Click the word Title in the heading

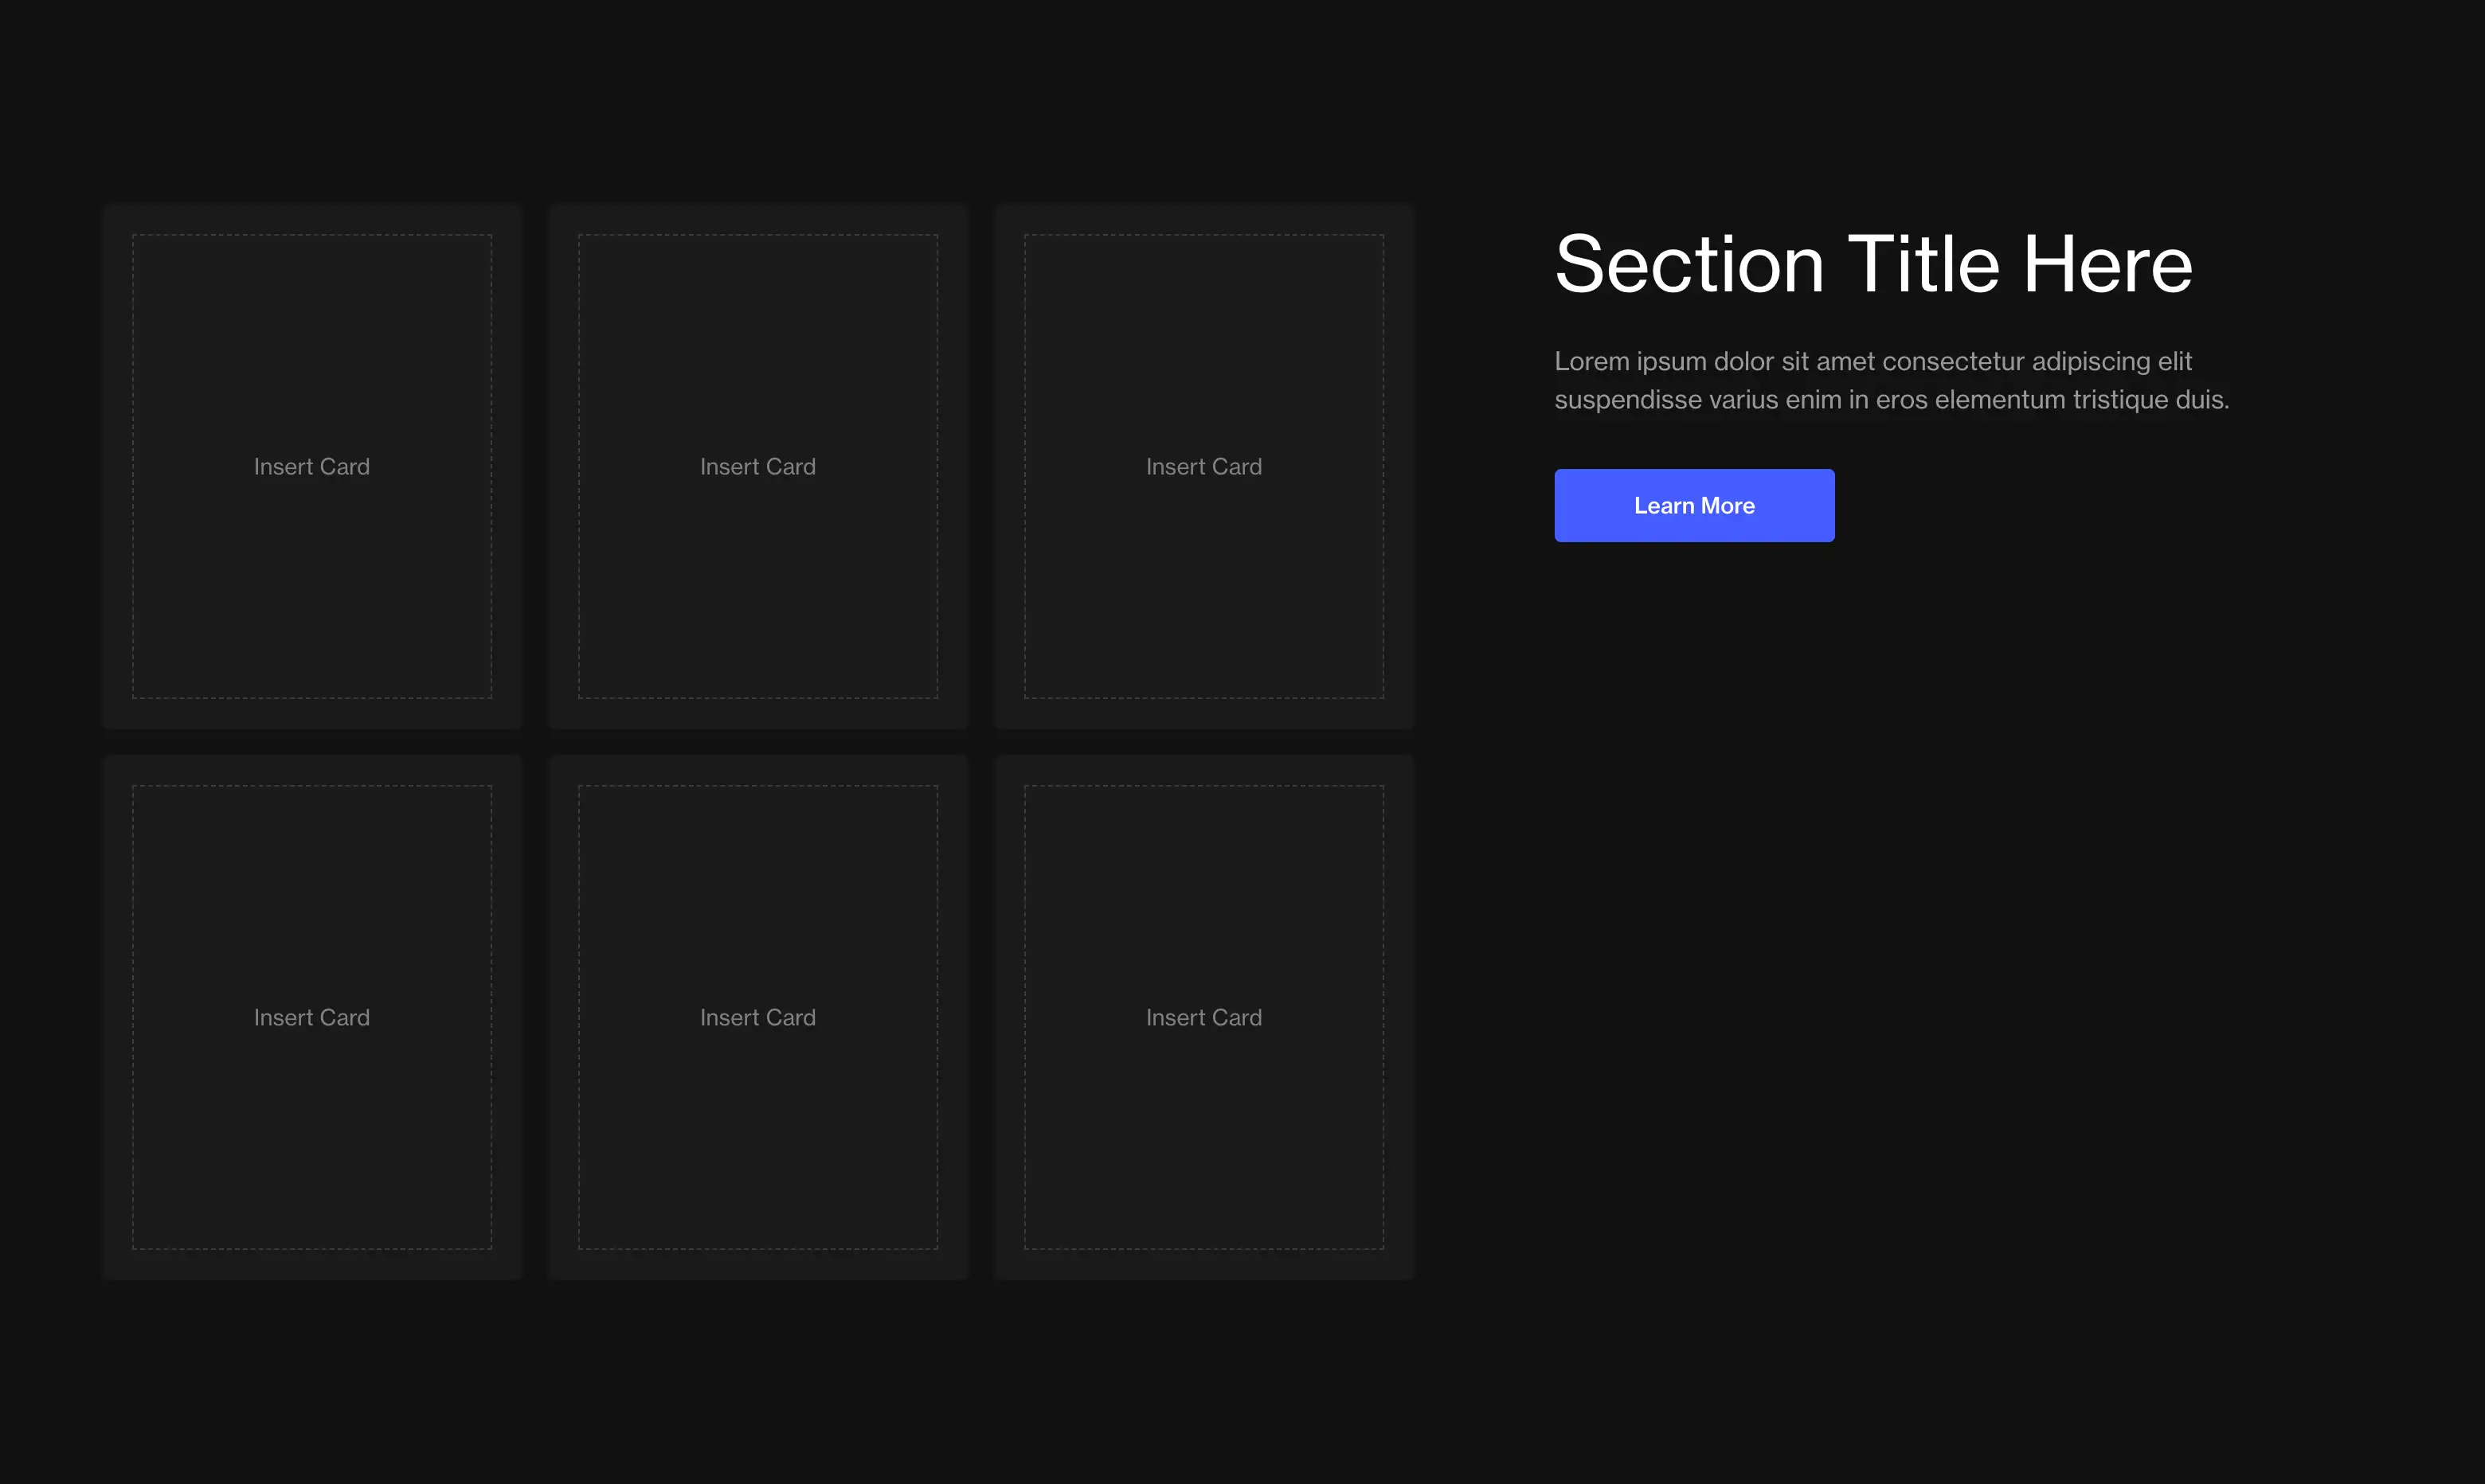tap(1923, 264)
